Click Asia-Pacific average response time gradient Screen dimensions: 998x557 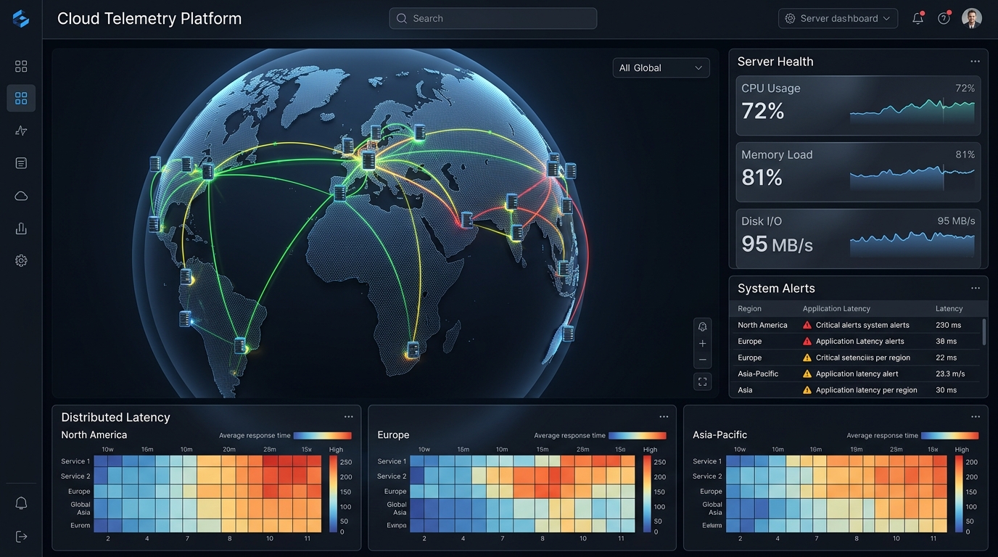pyautogui.click(x=949, y=436)
